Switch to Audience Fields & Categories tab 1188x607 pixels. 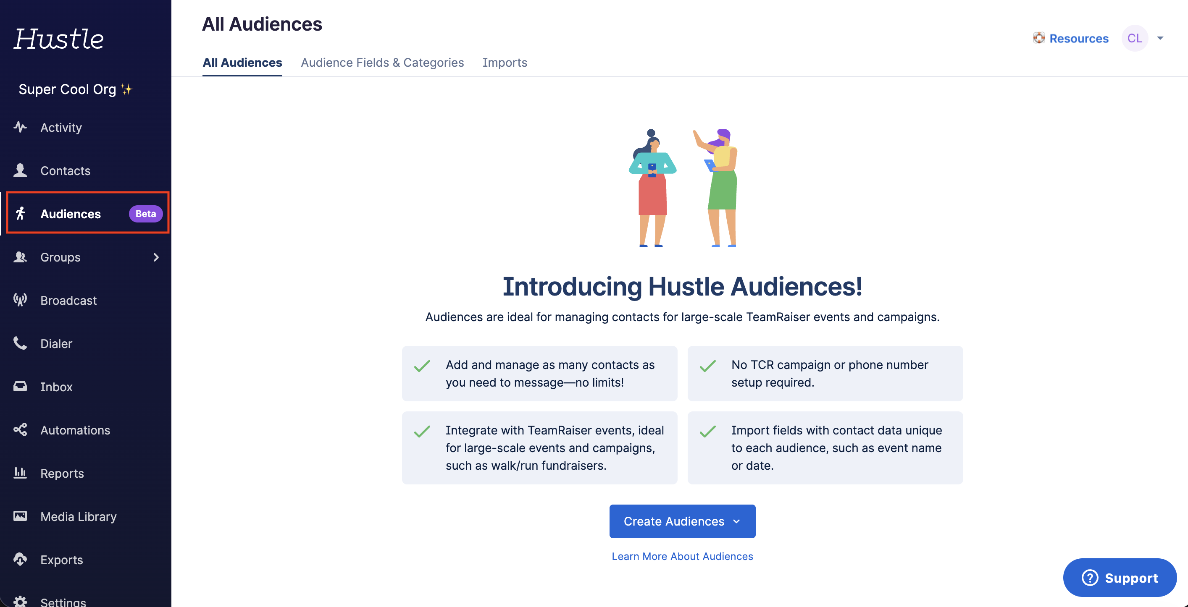[x=382, y=63]
